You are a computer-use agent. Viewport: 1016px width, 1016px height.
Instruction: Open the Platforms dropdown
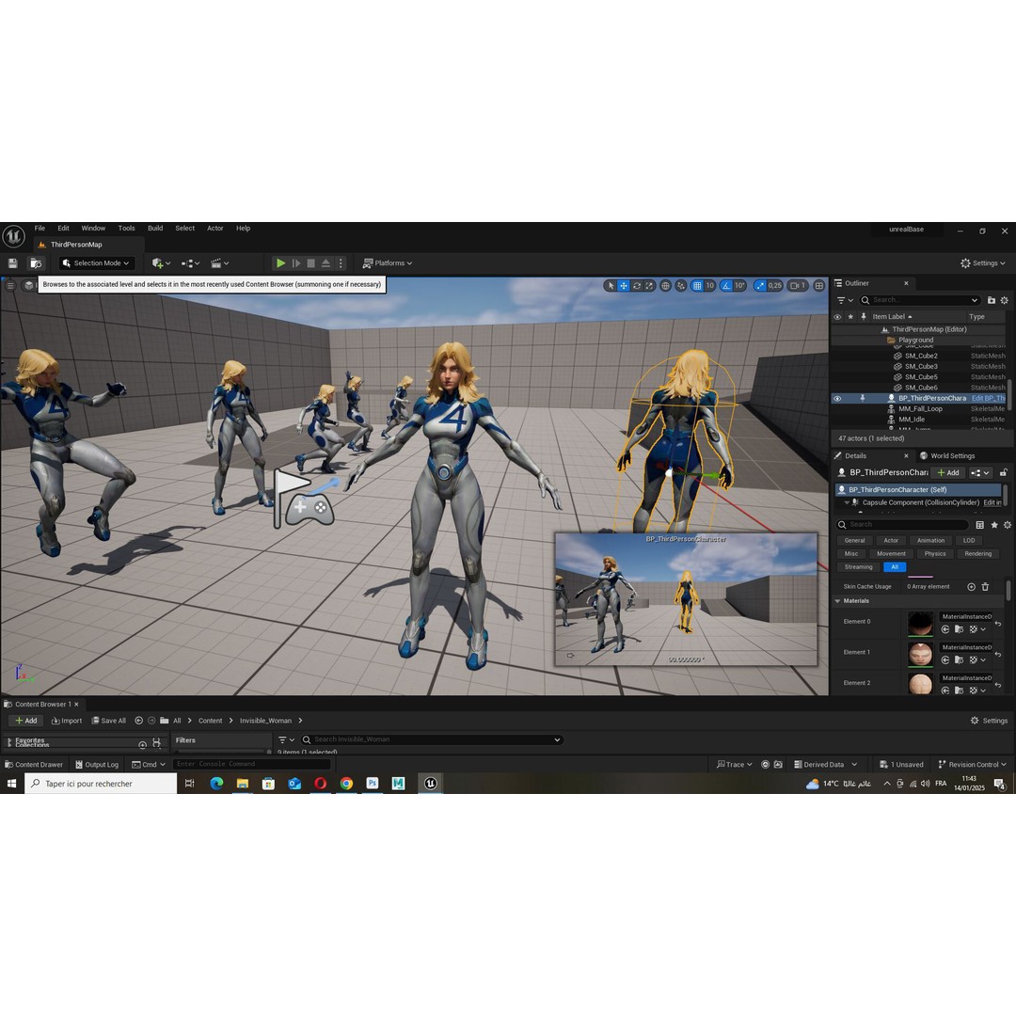tap(388, 263)
